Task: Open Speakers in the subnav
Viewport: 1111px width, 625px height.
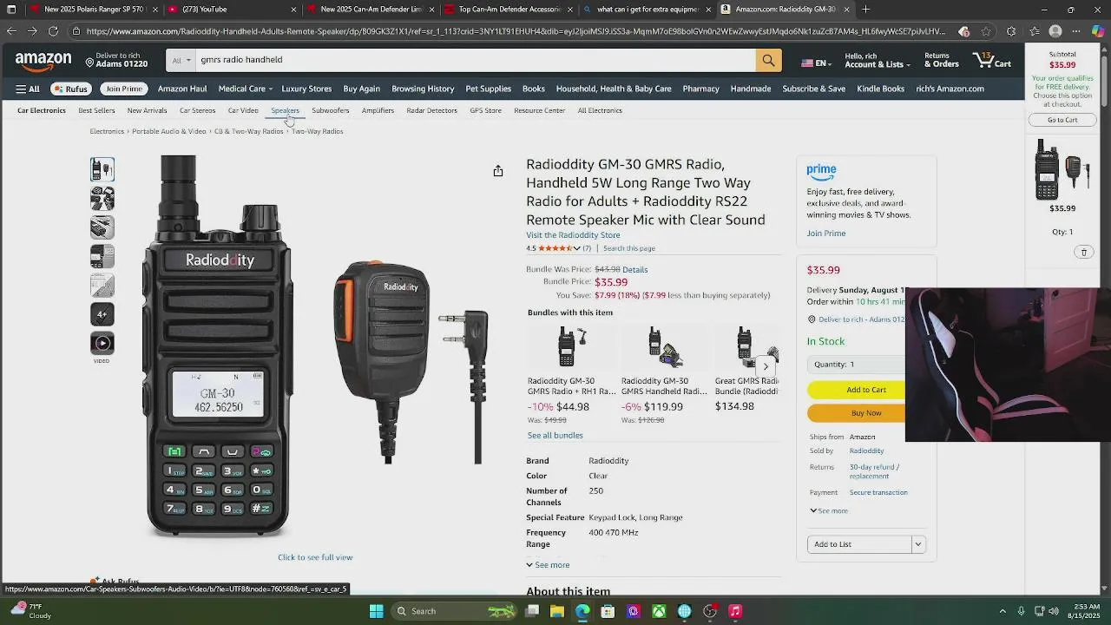Action: click(285, 110)
